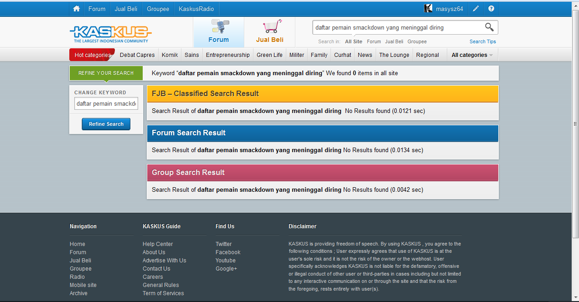Open the Google+ link
Image resolution: width=579 pixels, height=302 pixels.
[227, 269]
